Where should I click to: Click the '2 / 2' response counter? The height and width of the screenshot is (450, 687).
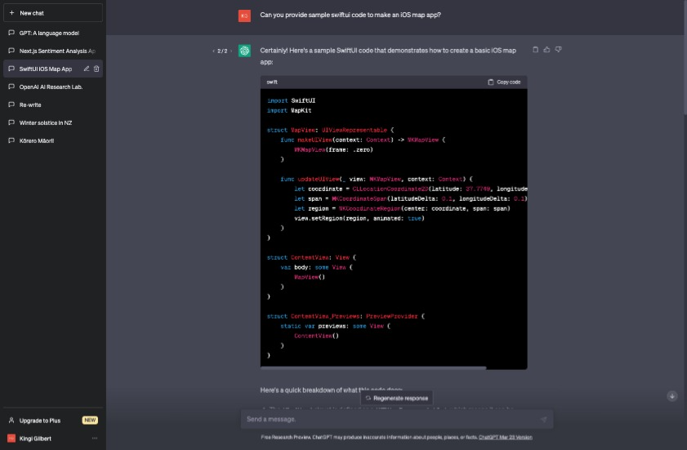click(x=222, y=51)
